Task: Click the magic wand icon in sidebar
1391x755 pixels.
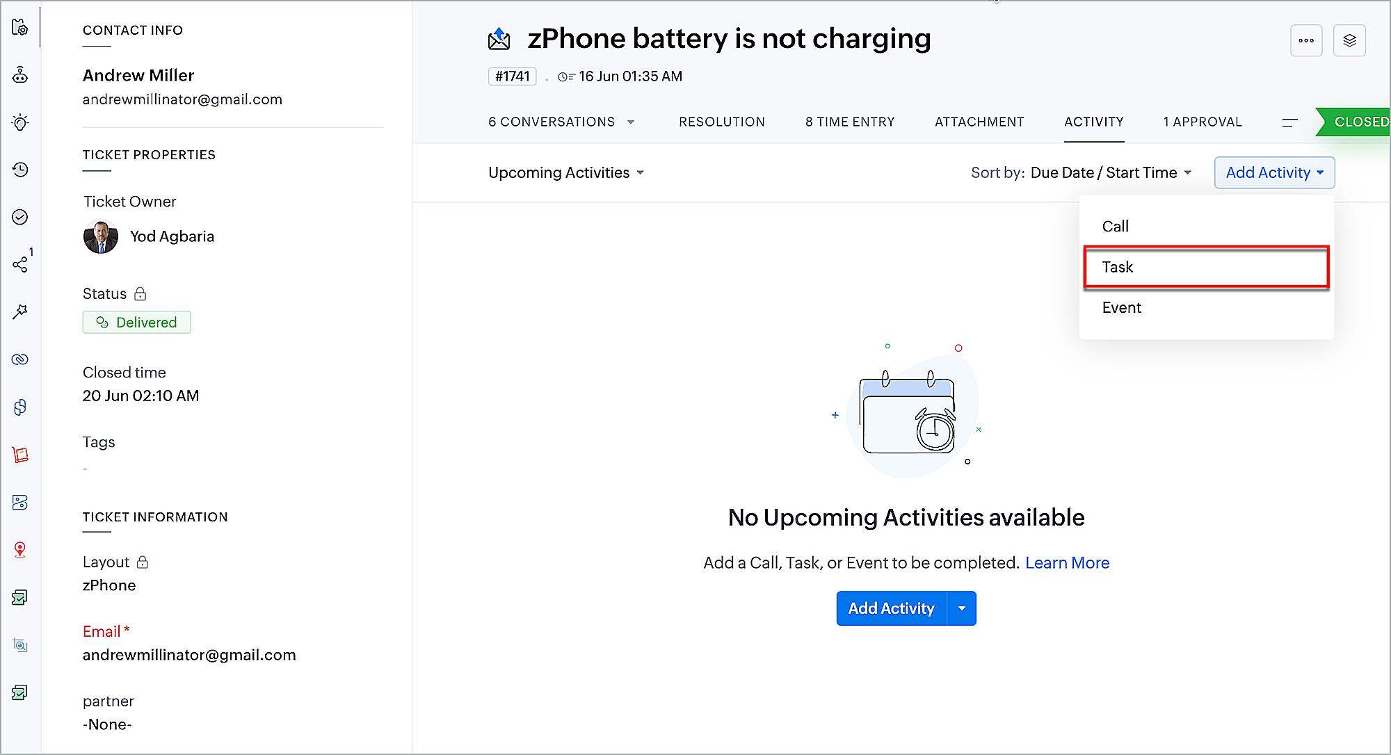Action: coord(20,311)
